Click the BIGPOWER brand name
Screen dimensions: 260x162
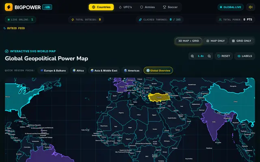28,7
